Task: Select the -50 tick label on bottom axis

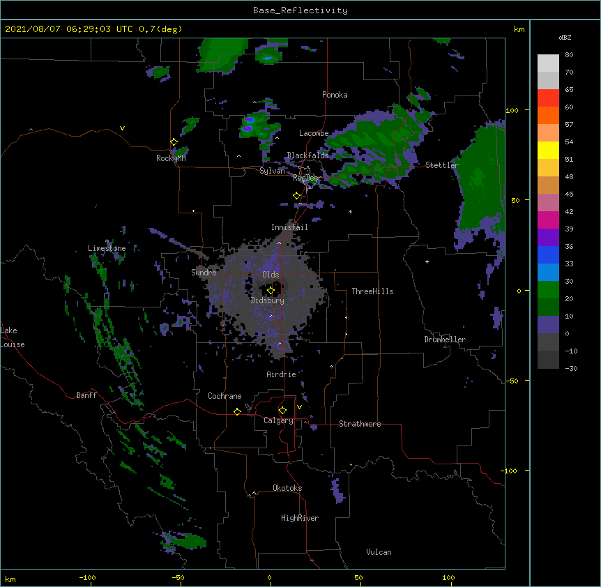Action: [178, 577]
